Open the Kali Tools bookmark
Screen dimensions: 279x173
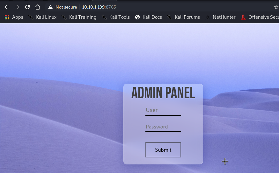[x=120, y=17]
